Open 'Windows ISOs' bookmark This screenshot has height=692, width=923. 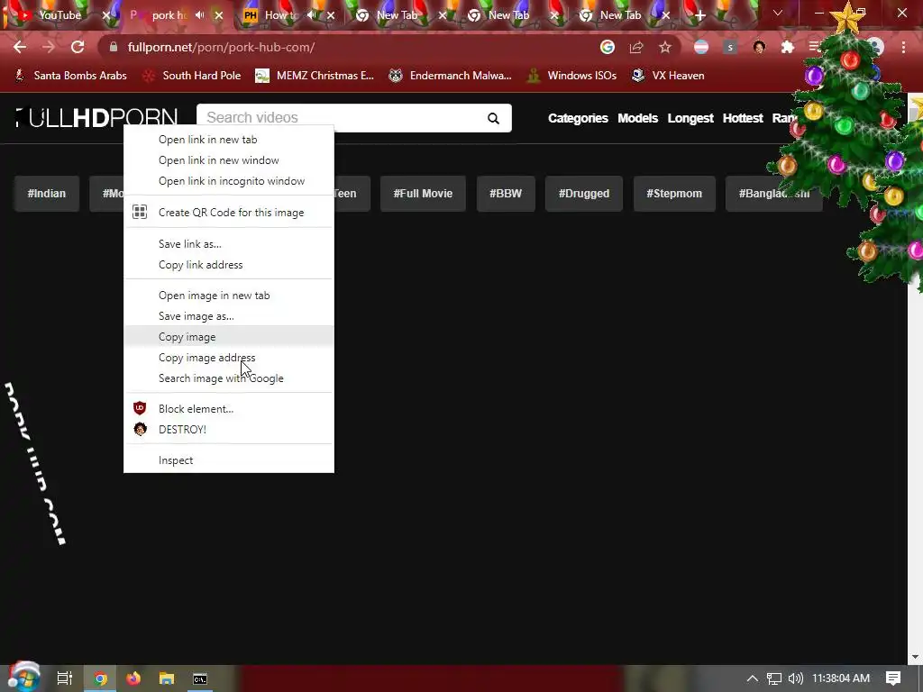pyautogui.click(x=571, y=76)
